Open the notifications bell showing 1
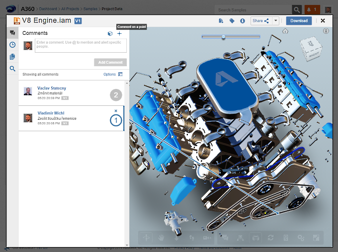The image size is (338, 252). tap(312, 9)
